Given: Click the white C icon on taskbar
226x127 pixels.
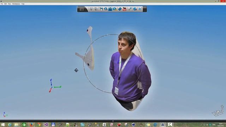Looking at the screenshot, I should pos(170,125).
